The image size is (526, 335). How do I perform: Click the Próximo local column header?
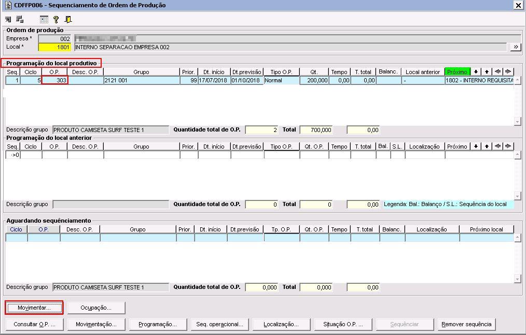(x=487, y=229)
